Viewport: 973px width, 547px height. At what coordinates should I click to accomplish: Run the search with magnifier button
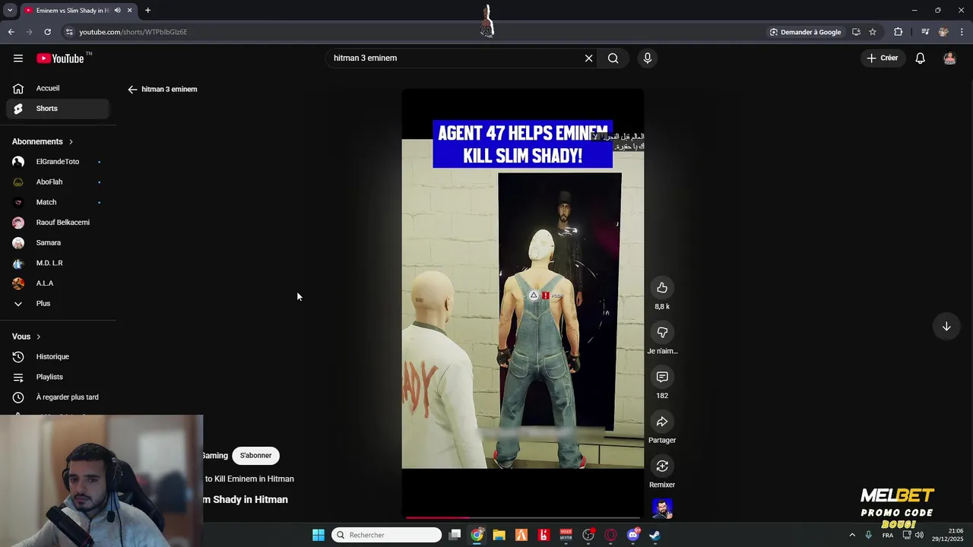click(x=613, y=58)
